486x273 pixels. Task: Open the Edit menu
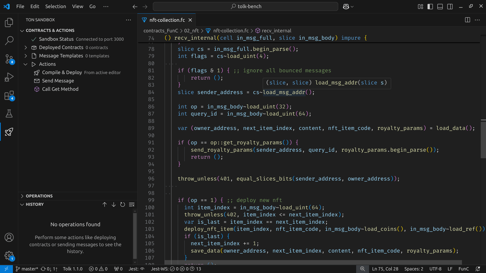[x=35, y=7]
